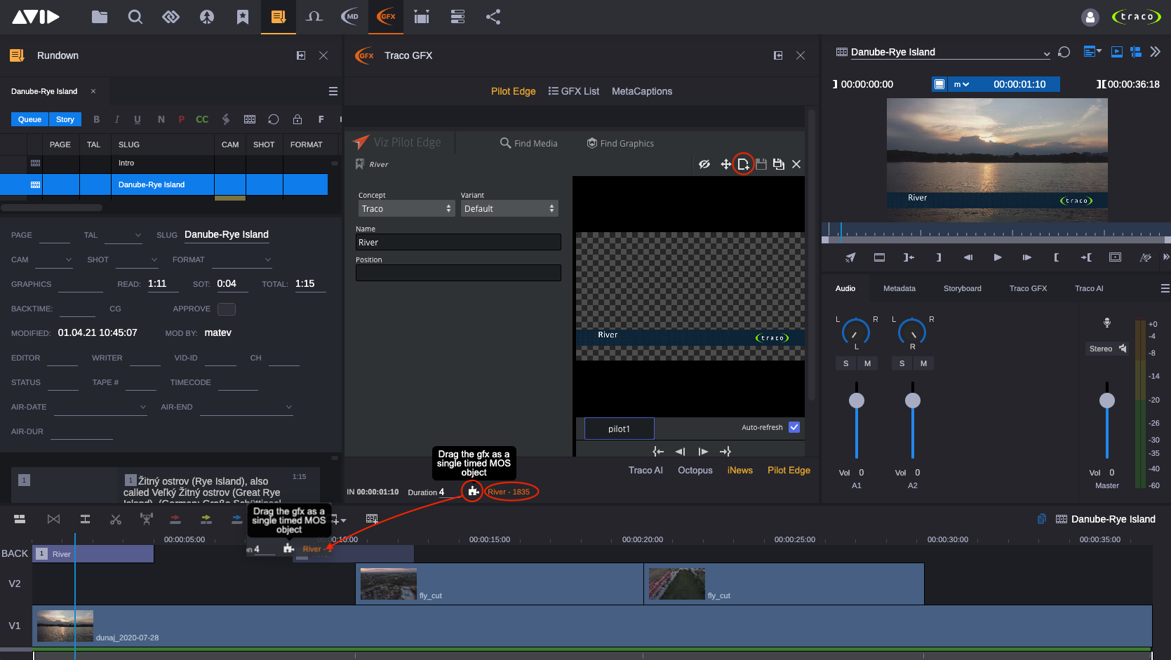The width and height of the screenshot is (1171, 660).
Task: Open the Rundown app icon in top bar
Action: [x=279, y=17]
